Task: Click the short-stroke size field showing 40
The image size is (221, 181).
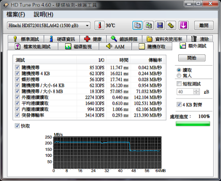Action: [x=185, y=92]
